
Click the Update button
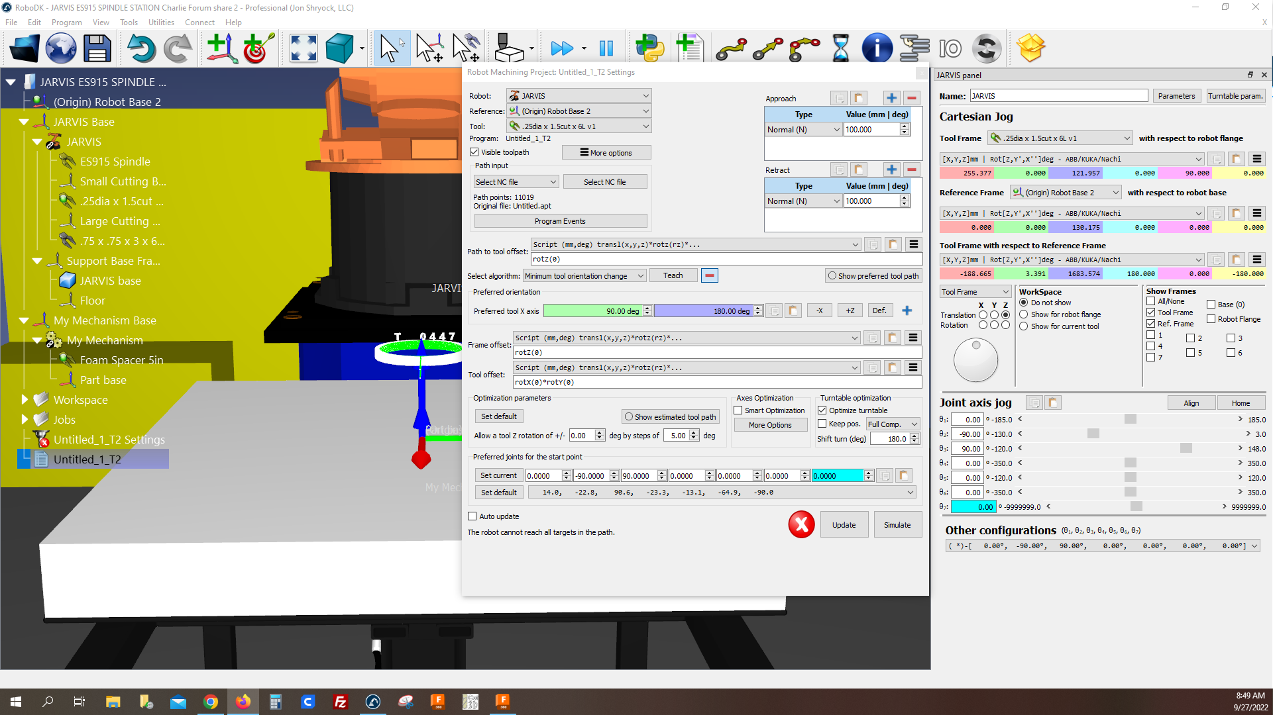point(844,525)
